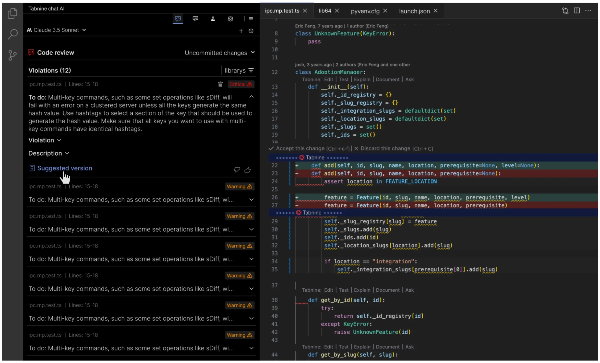Screen dimensions: 600x363
Task: Expand the second Warning violation entry
Action: [251, 229]
